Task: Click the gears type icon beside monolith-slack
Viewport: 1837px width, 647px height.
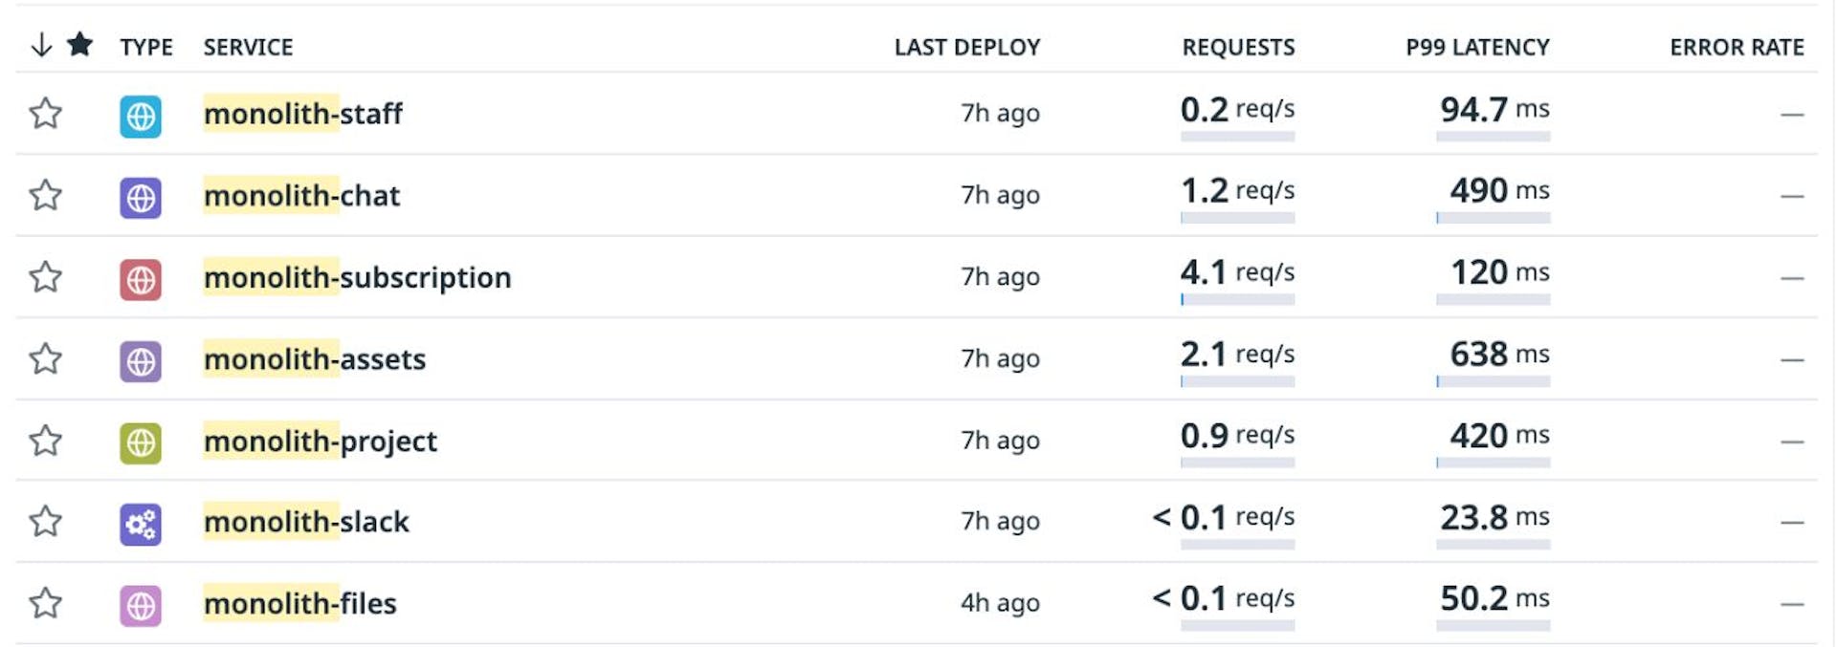Action: click(141, 524)
